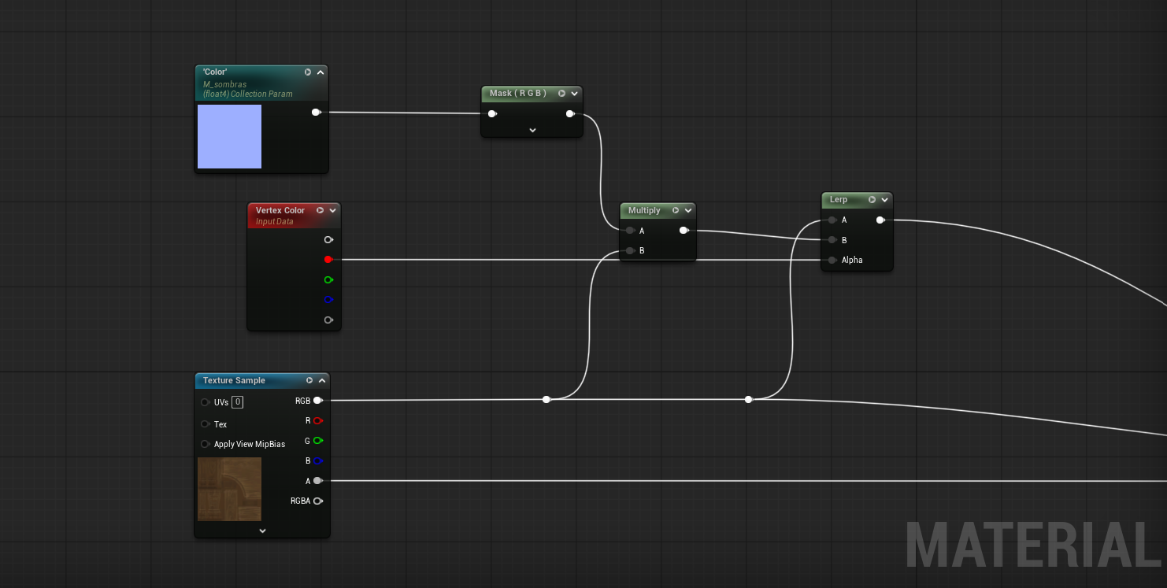Select the Texture Sample node title

point(234,380)
